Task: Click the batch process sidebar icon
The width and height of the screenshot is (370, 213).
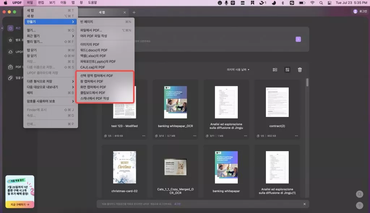Action: point(10,78)
